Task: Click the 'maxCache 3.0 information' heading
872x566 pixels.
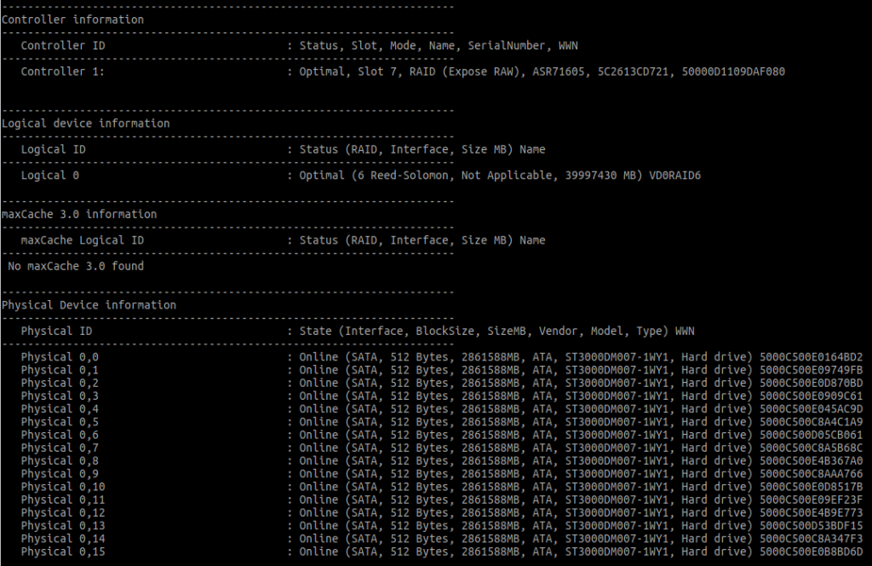Action: coord(79,215)
